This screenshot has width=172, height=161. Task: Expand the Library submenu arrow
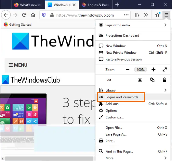(x=165, y=90)
